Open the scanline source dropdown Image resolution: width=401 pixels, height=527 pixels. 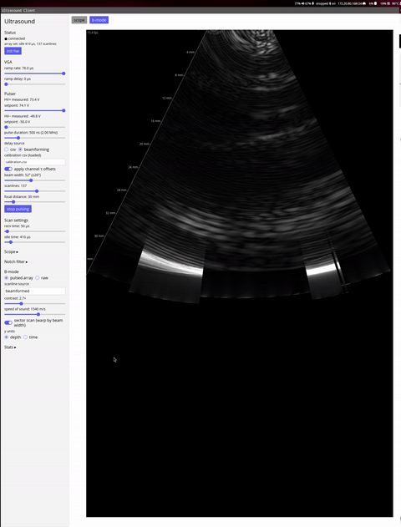click(34, 291)
